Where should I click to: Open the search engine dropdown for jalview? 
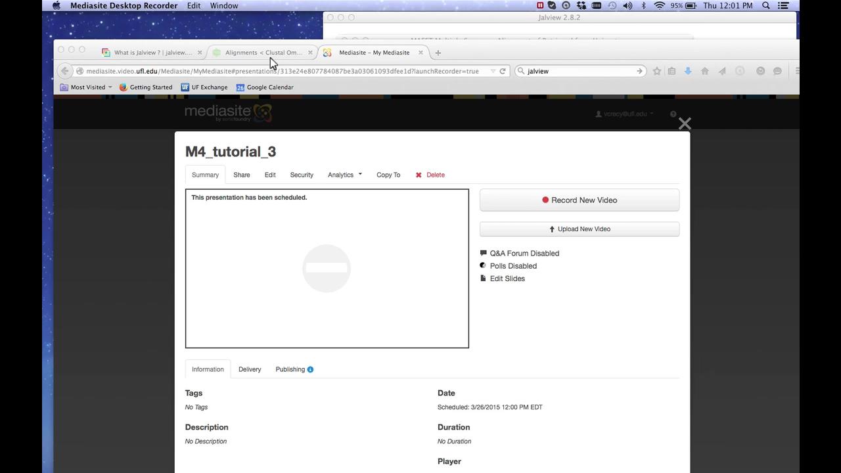522,71
